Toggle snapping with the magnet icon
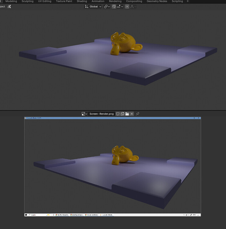Screen dimensions: 226x229 (114, 7)
